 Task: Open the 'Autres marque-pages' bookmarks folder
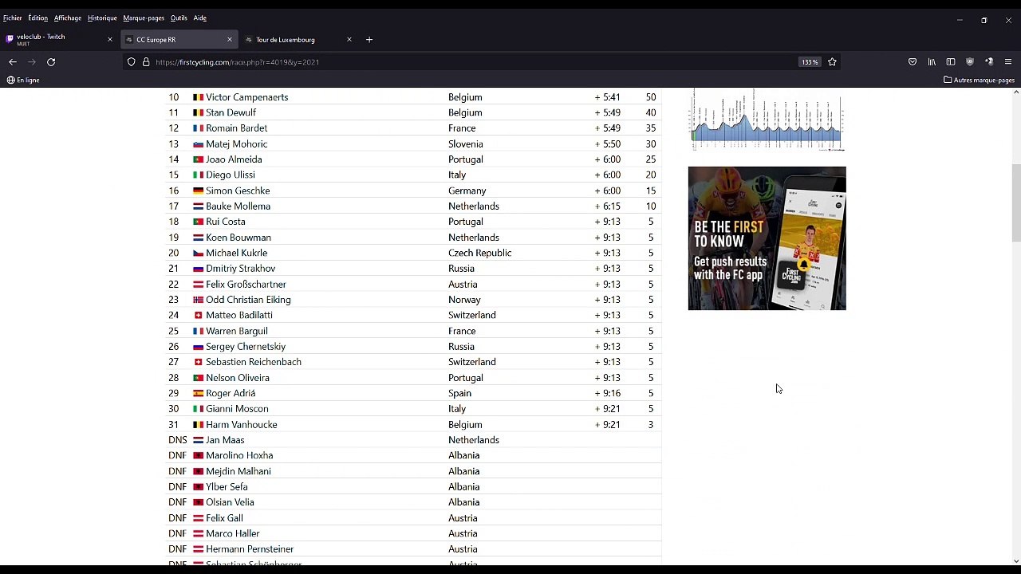(979, 80)
